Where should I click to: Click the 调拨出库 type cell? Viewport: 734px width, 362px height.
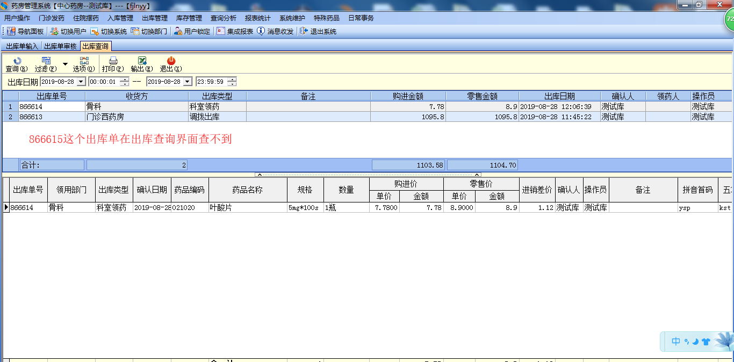tap(217, 117)
